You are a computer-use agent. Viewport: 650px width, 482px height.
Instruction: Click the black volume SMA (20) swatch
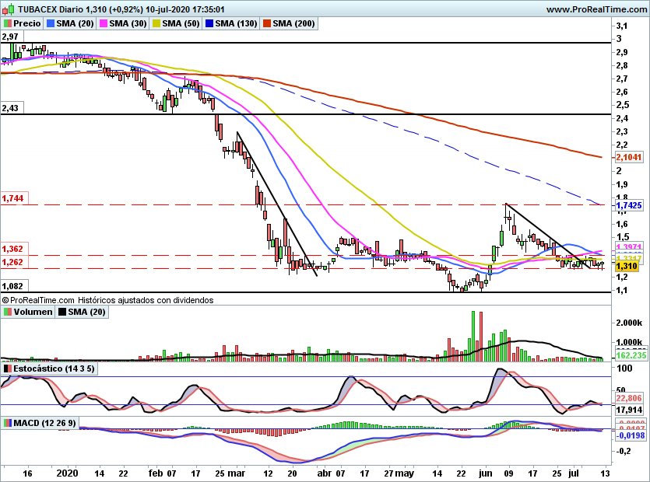[62, 313]
